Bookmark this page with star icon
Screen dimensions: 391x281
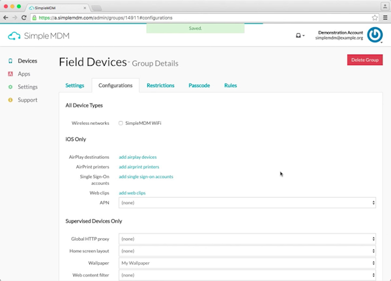pos(375,18)
